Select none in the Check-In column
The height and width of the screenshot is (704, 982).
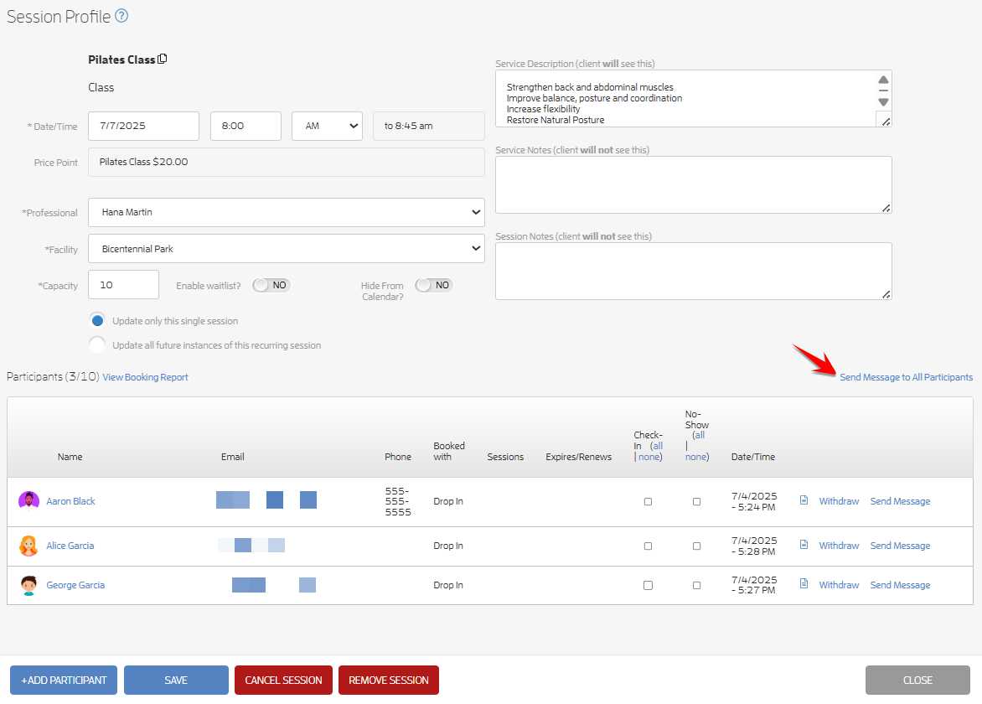649,458
